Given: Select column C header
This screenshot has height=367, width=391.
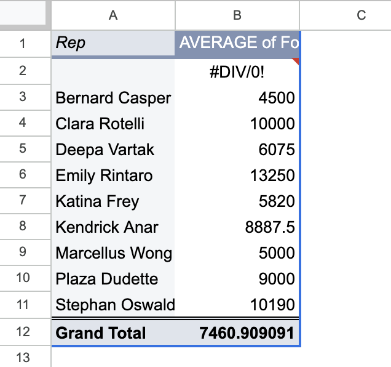Looking at the screenshot, I should (x=346, y=15).
